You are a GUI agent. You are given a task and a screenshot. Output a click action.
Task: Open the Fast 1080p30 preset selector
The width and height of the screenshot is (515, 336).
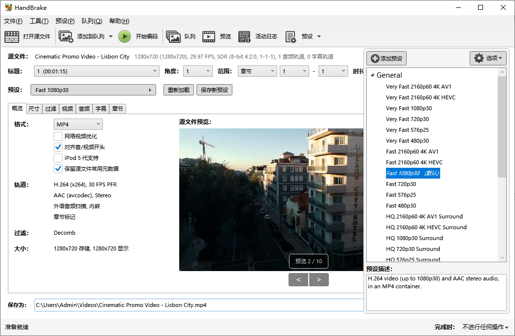[93, 90]
